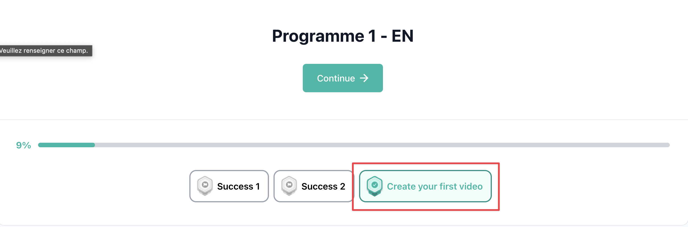This screenshot has width=688, height=227.
Task: Continue the Programme 1 - EN course
Action: (343, 78)
